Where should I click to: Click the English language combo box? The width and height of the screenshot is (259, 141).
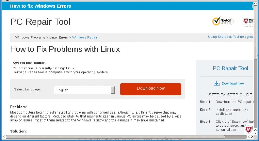[x=82, y=90]
